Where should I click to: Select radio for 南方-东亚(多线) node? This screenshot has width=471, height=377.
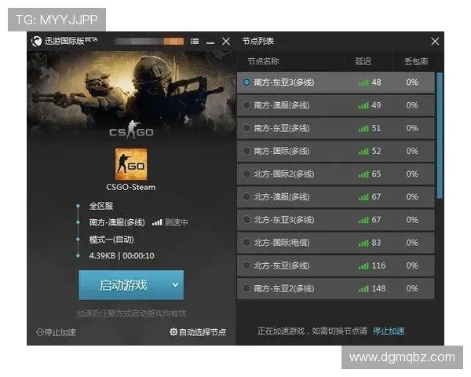[x=246, y=128]
